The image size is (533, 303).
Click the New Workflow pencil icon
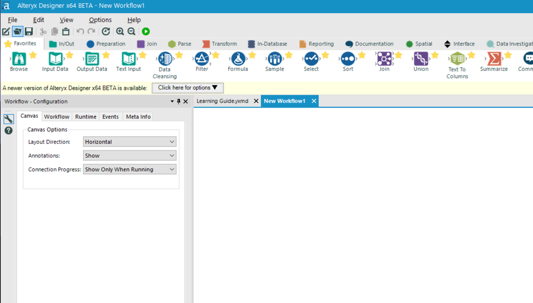(x=6, y=31)
